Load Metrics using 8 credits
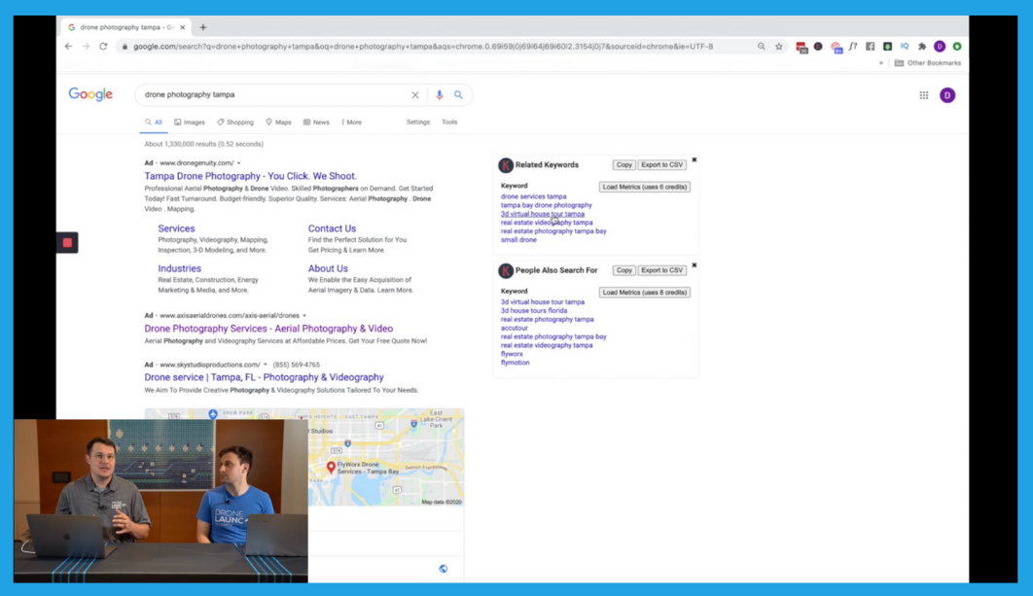This screenshot has width=1033, height=596. click(x=644, y=293)
